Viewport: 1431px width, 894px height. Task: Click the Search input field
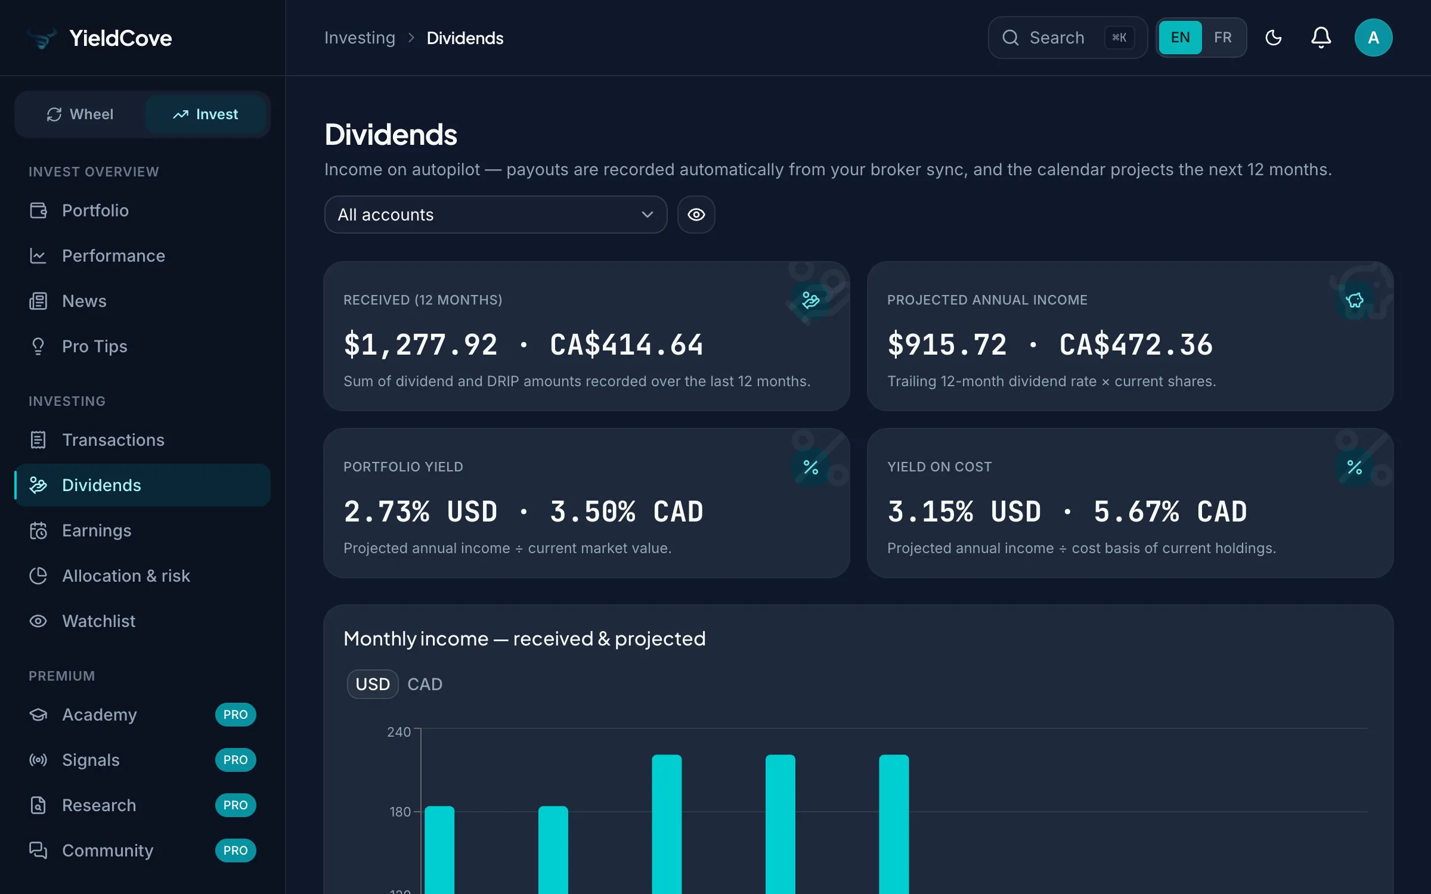pyautogui.click(x=1067, y=38)
